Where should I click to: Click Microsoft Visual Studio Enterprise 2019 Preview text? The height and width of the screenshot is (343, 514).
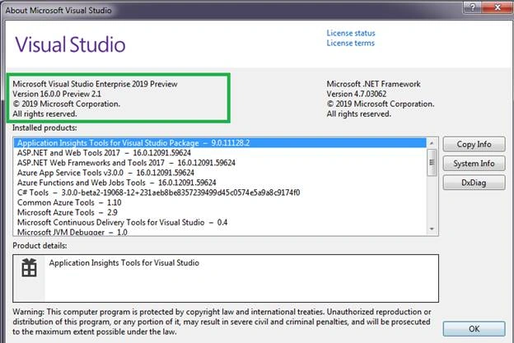pyautogui.click(x=95, y=84)
